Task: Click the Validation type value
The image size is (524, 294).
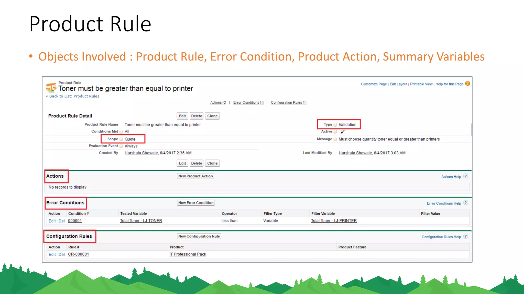Action: [x=347, y=125]
